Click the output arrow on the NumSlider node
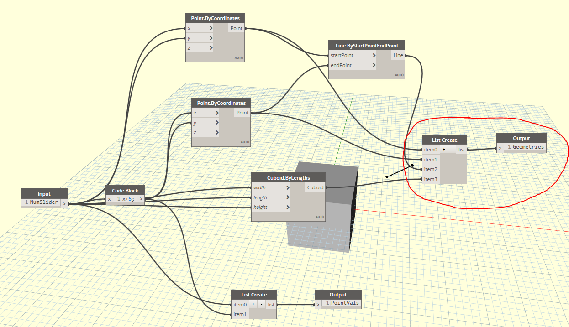Screen dimensions: 569x327 (x=64, y=204)
